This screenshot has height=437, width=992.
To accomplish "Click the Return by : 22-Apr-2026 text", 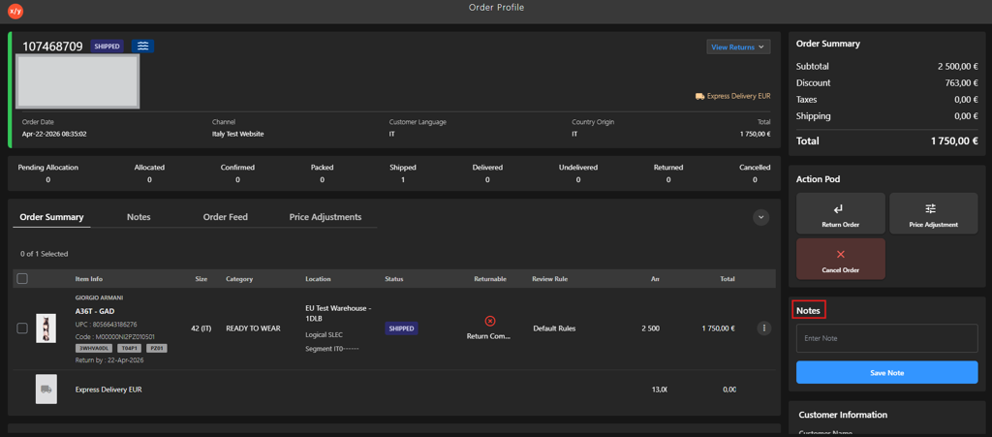I will click(x=108, y=359).
